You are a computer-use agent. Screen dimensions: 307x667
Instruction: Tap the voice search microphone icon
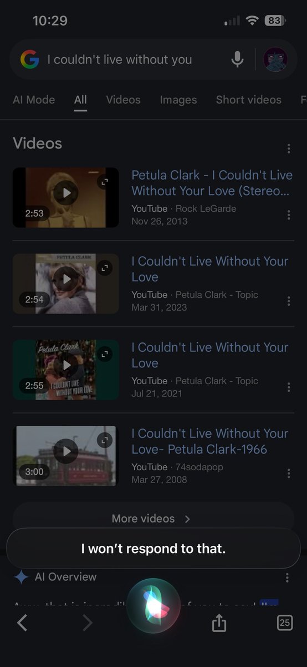point(237,59)
